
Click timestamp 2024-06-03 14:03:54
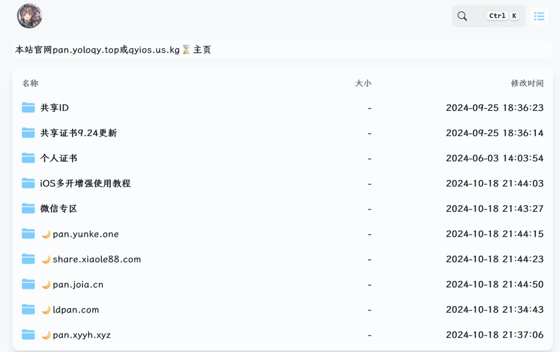pyautogui.click(x=495, y=158)
